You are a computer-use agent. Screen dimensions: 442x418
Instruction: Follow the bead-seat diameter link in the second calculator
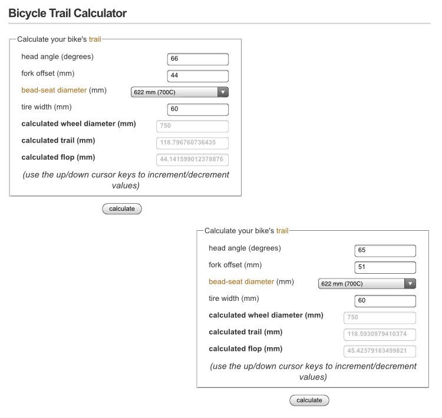[x=241, y=282]
